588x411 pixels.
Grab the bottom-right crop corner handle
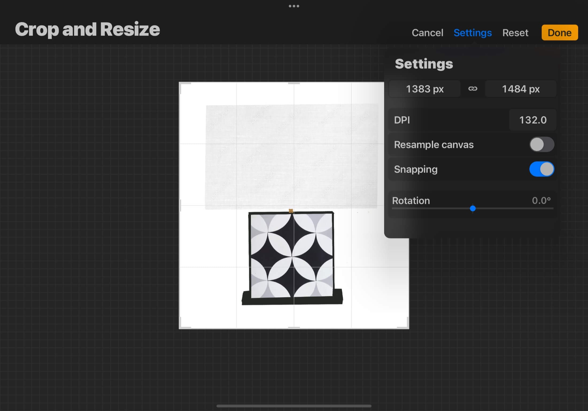pyautogui.click(x=407, y=327)
